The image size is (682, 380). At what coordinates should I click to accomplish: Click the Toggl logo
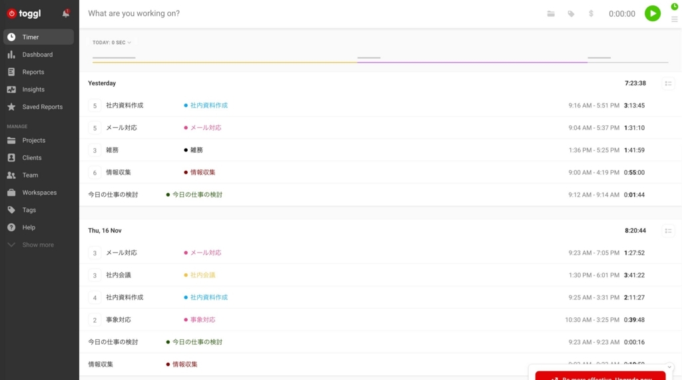[24, 13]
